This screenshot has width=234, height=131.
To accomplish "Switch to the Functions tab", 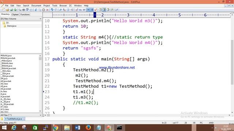I will (25, 15).
